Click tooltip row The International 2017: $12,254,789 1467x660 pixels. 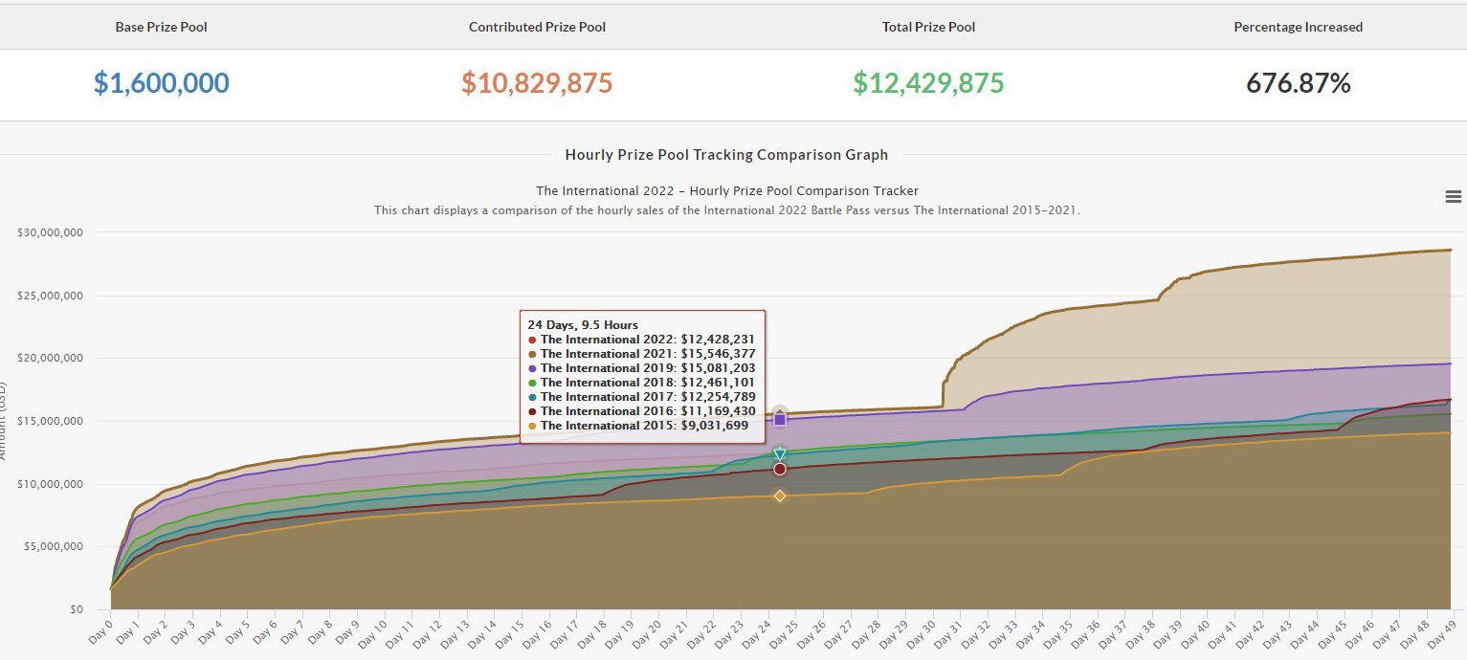[641, 396]
